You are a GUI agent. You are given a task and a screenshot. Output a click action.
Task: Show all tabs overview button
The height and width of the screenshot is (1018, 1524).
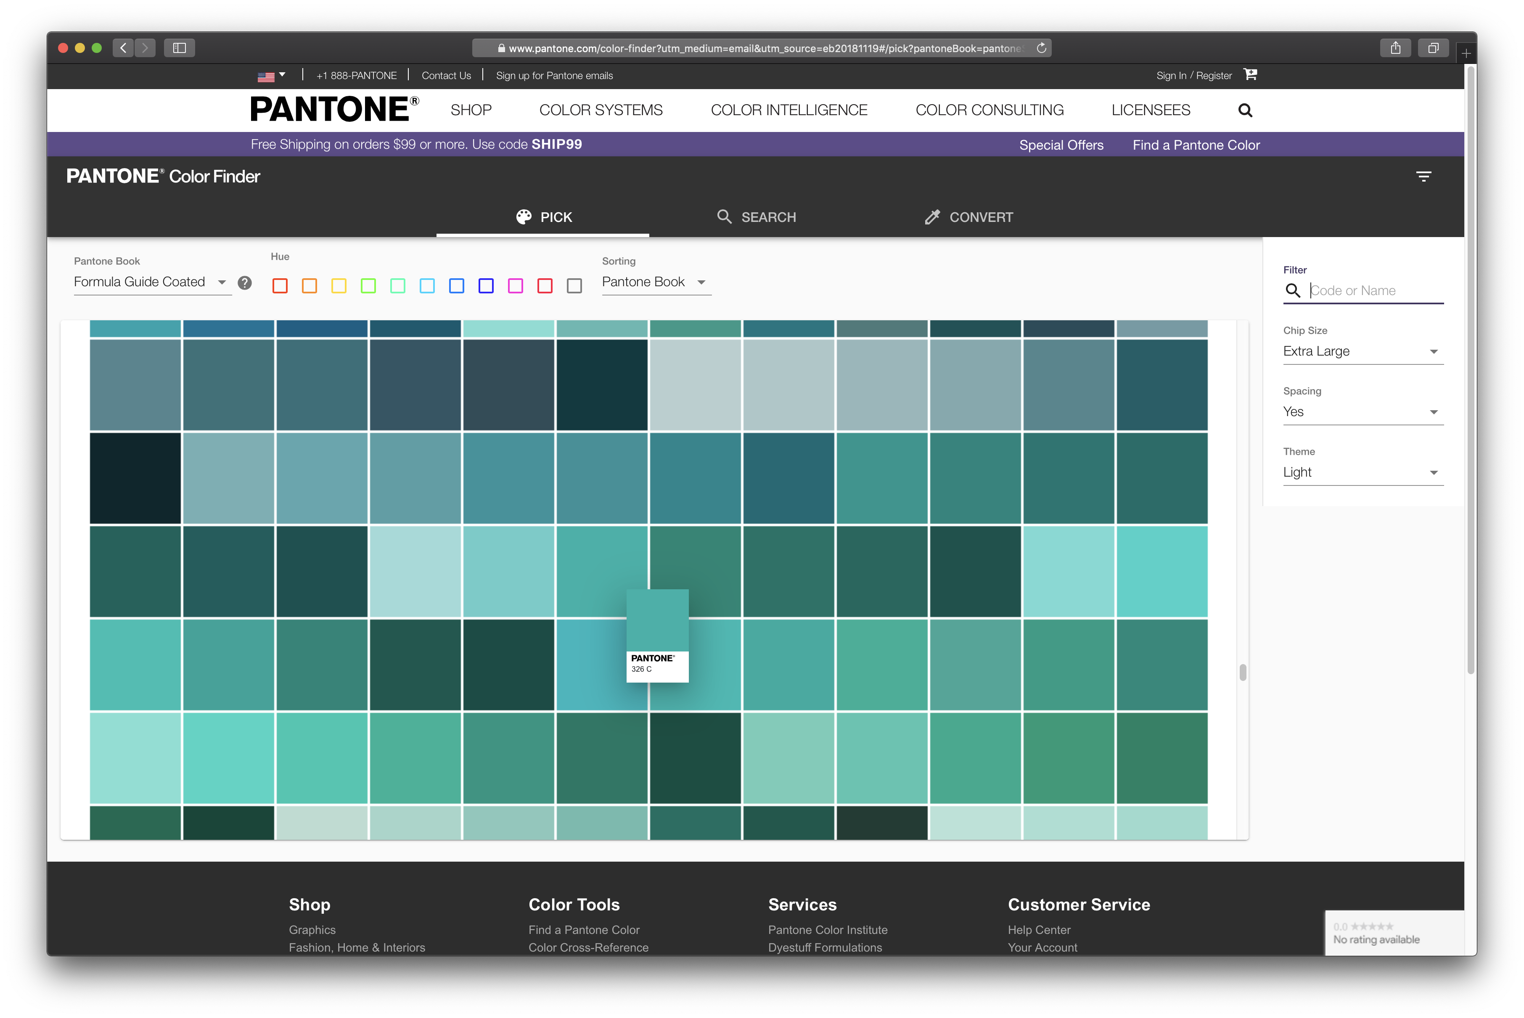1433,48
